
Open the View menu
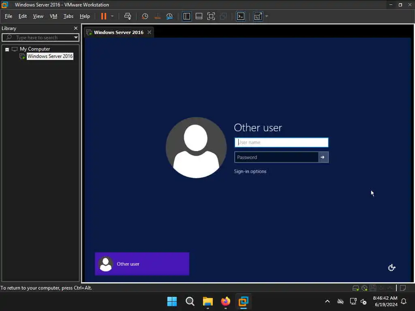coord(38,16)
